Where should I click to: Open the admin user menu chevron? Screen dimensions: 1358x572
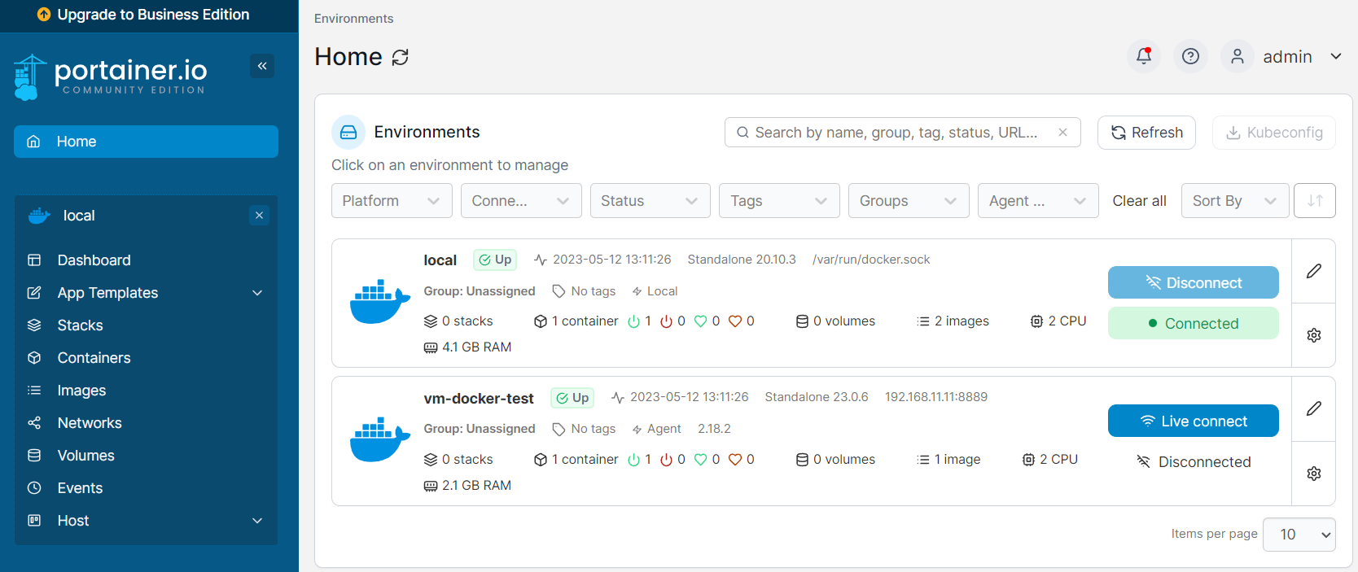(1336, 56)
